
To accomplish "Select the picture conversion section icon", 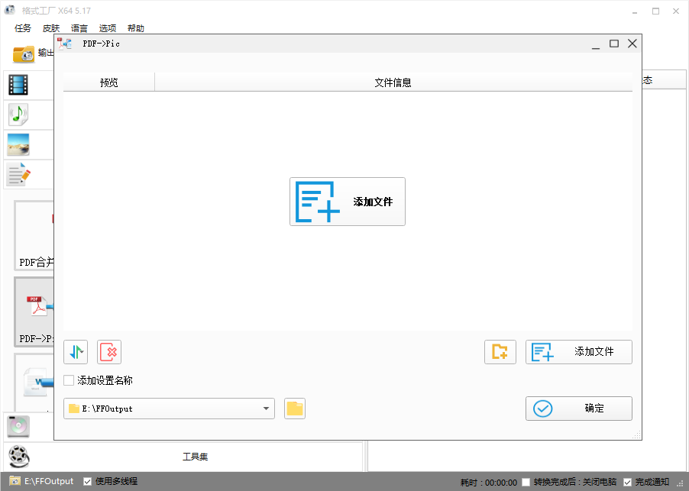I will point(18,144).
